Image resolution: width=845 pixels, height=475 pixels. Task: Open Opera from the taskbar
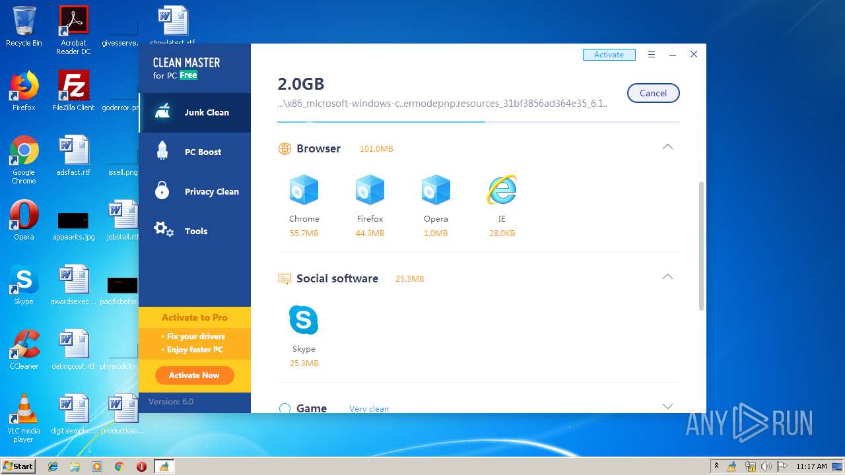click(141, 466)
